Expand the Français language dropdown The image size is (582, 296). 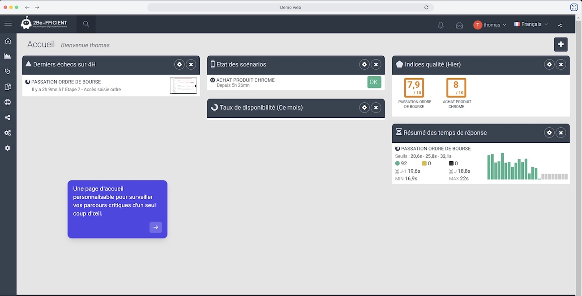pyautogui.click(x=531, y=25)
